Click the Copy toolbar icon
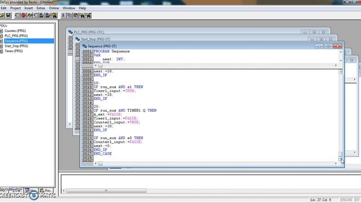 (69, 15)
